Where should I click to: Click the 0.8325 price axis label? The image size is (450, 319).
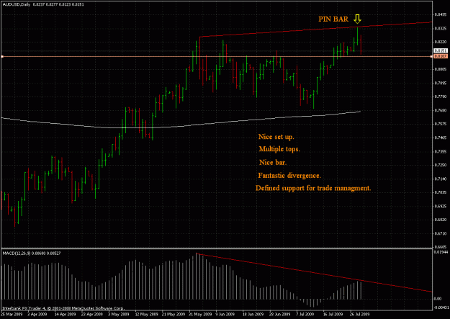click(x=441, y=28)
